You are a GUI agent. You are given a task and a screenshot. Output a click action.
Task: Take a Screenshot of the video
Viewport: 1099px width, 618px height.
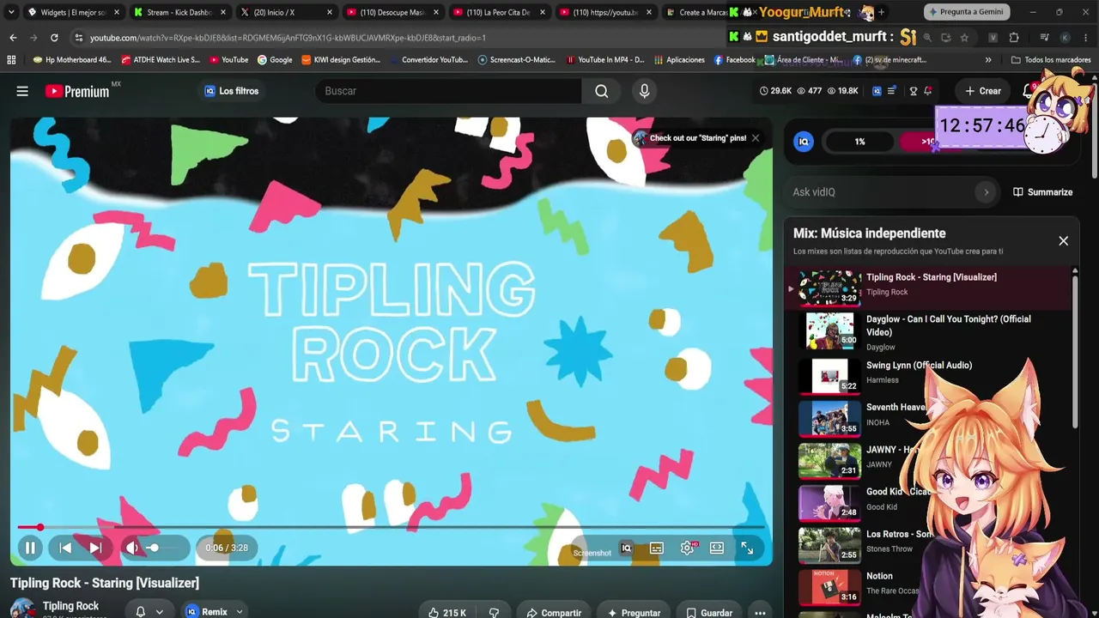click(x=592, y=553)
